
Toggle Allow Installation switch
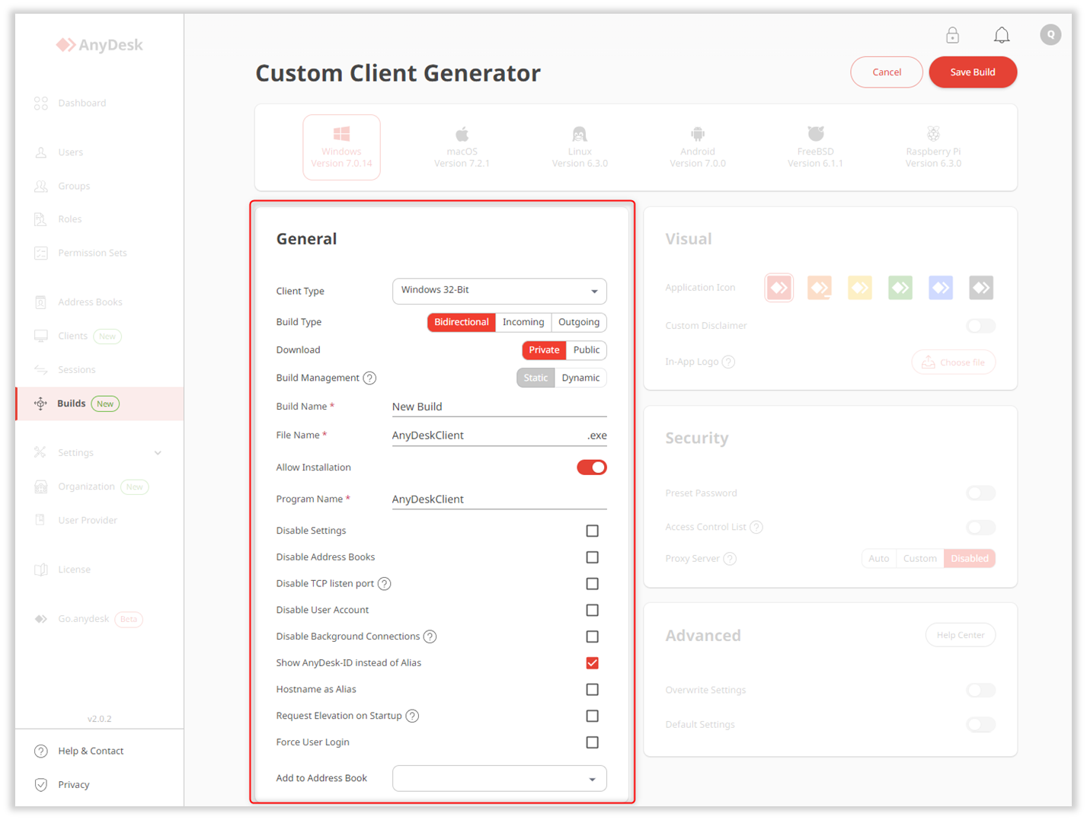(592, 467)
